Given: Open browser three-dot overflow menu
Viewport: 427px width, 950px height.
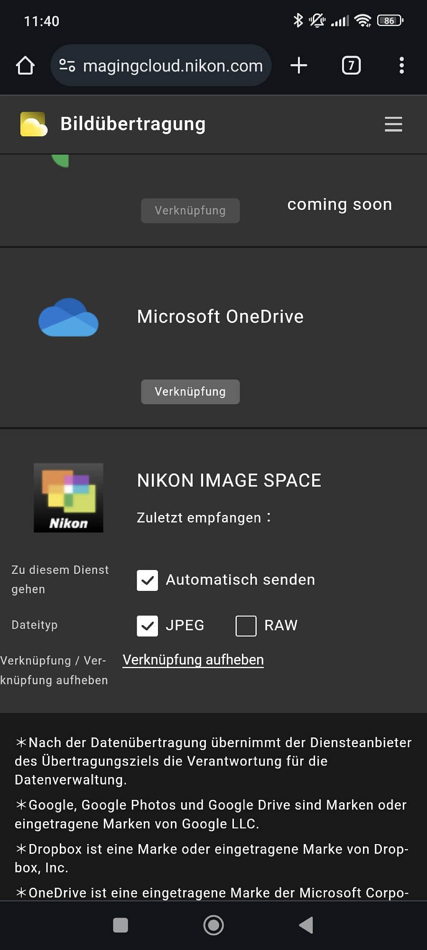Looking at the screenshot, I should (401, 66).
